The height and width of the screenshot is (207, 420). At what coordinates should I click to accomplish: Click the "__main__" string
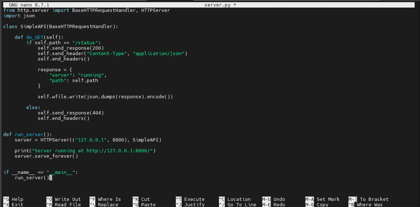(61, 172)
